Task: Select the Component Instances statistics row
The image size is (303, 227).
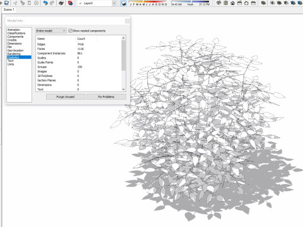Action: [x=79, y=54]
